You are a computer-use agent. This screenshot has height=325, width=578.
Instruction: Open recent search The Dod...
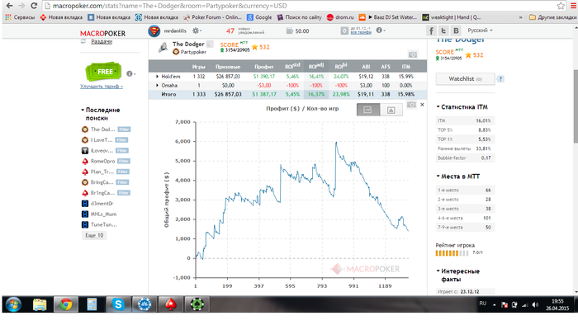pos(103,130)
